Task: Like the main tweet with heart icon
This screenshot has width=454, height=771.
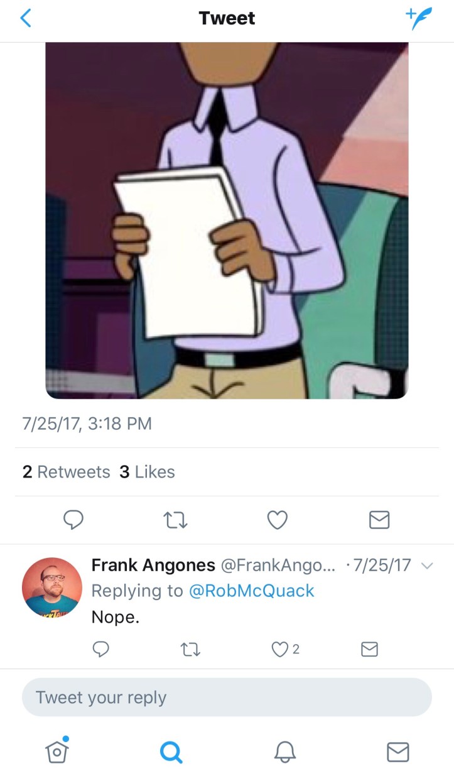Action: pyautogui.click(x=277, y=520)
